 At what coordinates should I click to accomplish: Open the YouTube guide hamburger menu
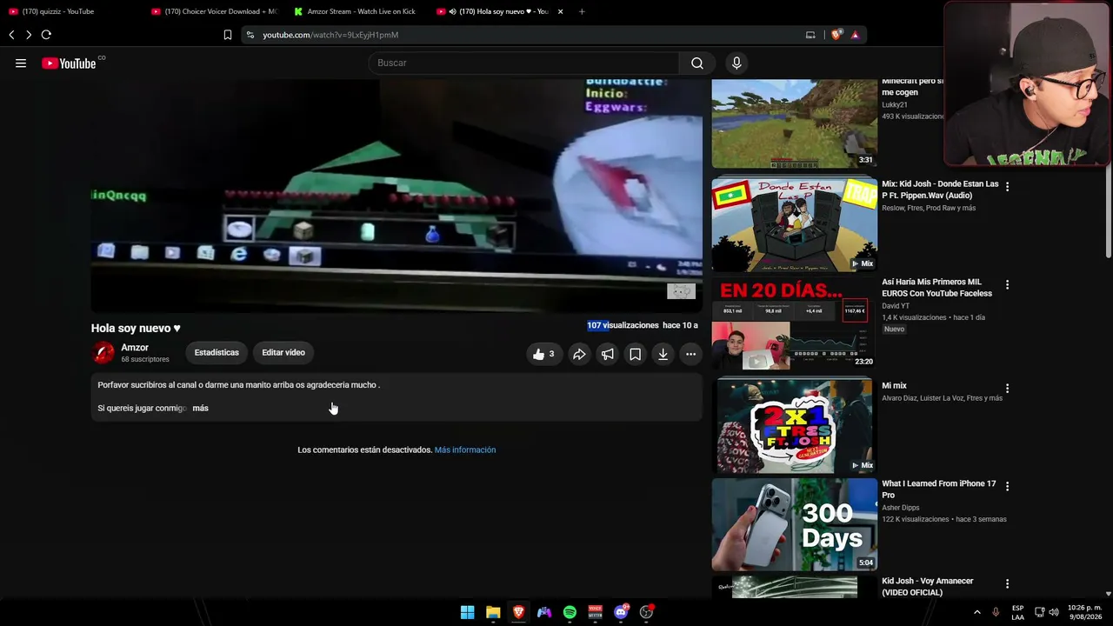click(21, 63)
